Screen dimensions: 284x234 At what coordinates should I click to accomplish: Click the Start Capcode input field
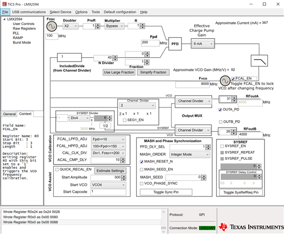(x=108, y=191)
